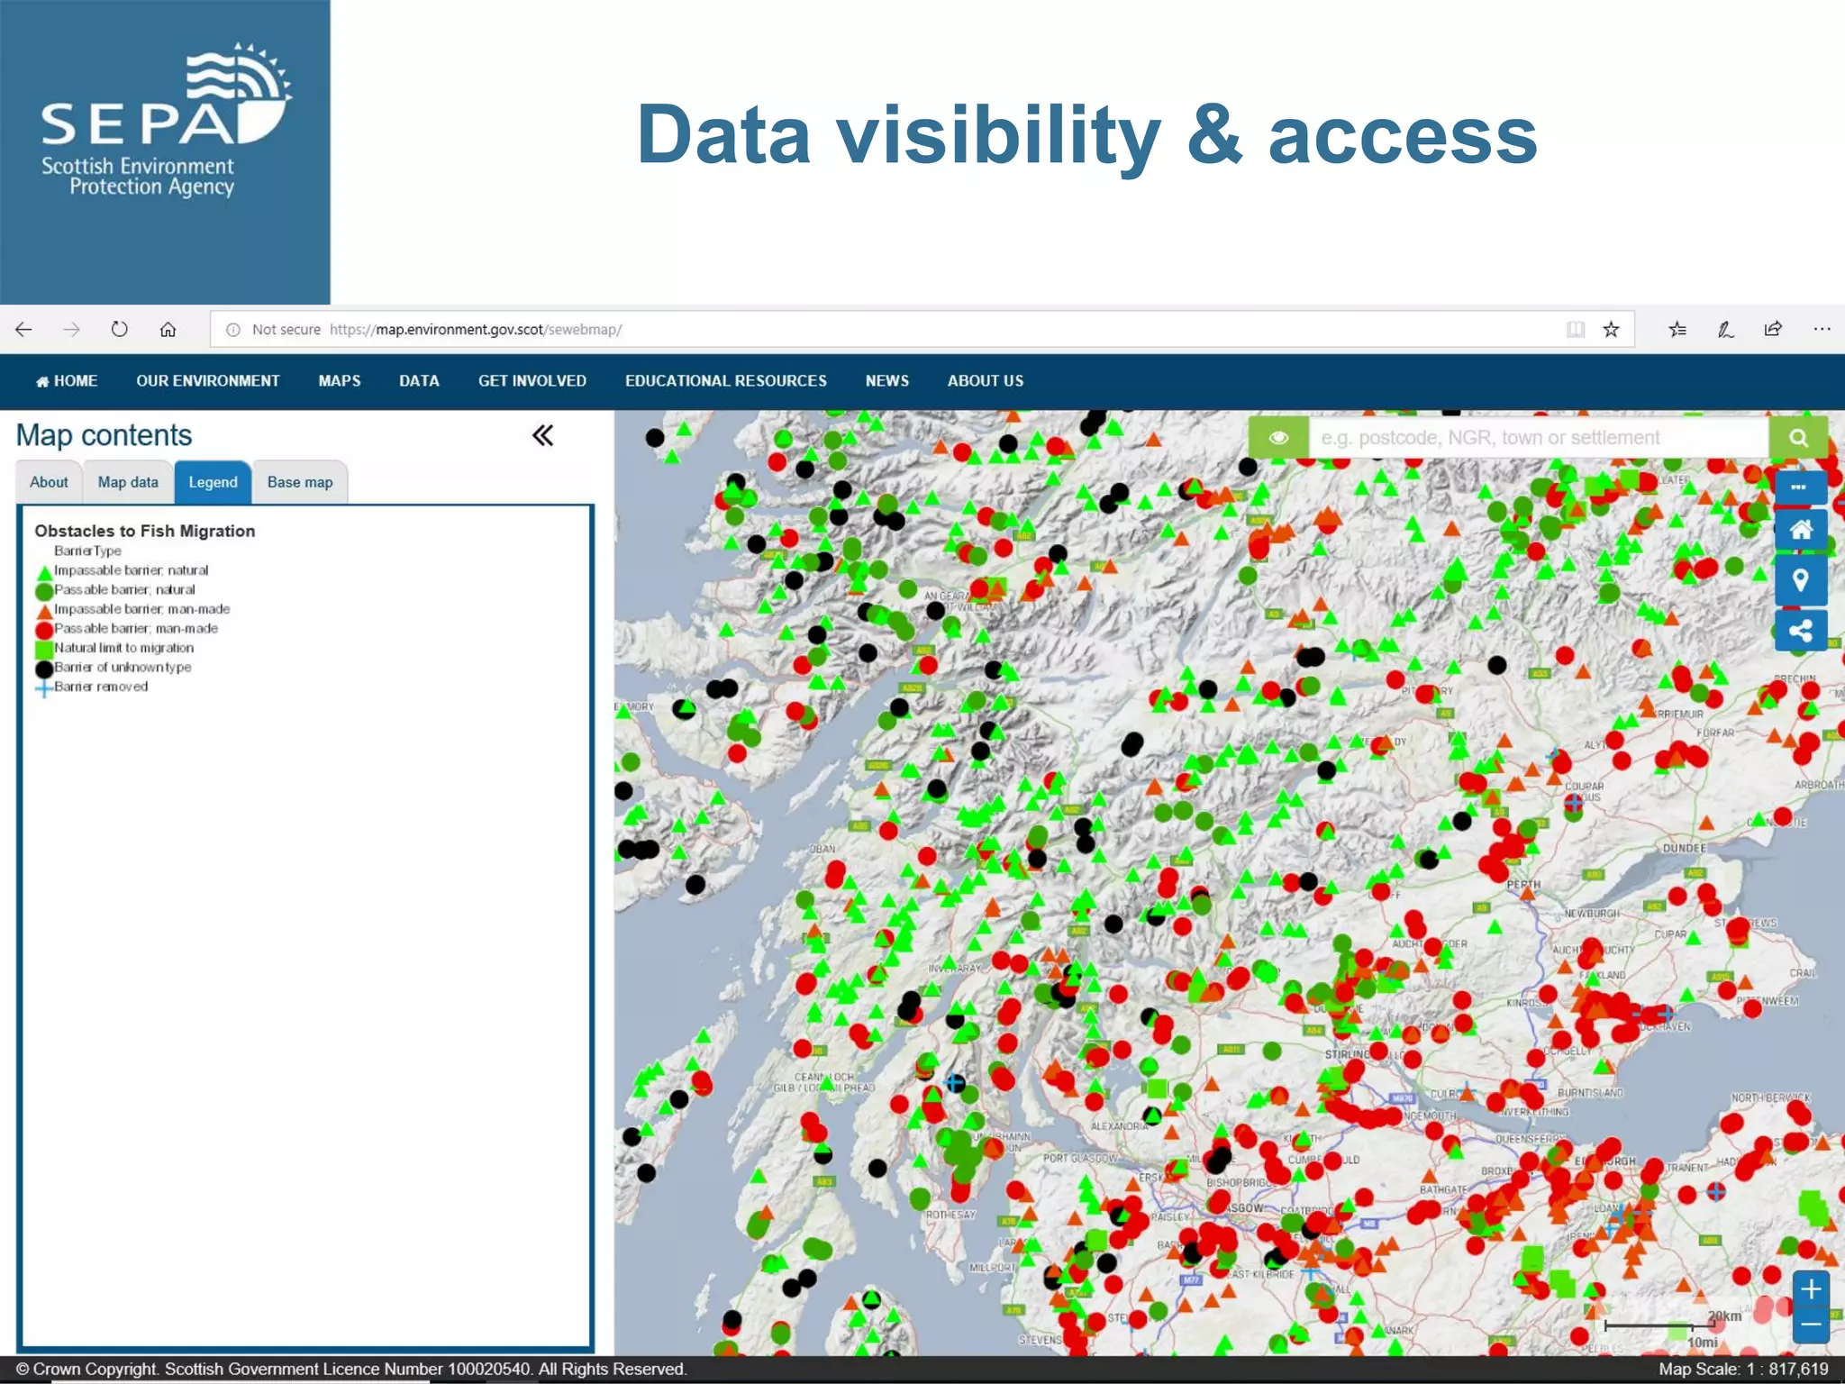Image resolution: width=1845 pixels, height=1384 pixels.
Task: Click the magnifier search button
Action: 1798,438
